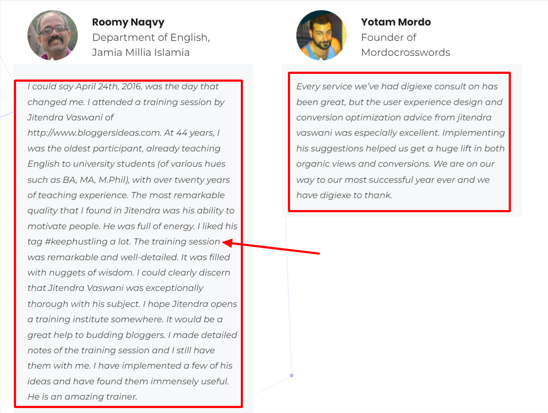Click 'He is an amazing trainer.' sentence
Viewport: 548px width, 413px height.
point(82,397)
